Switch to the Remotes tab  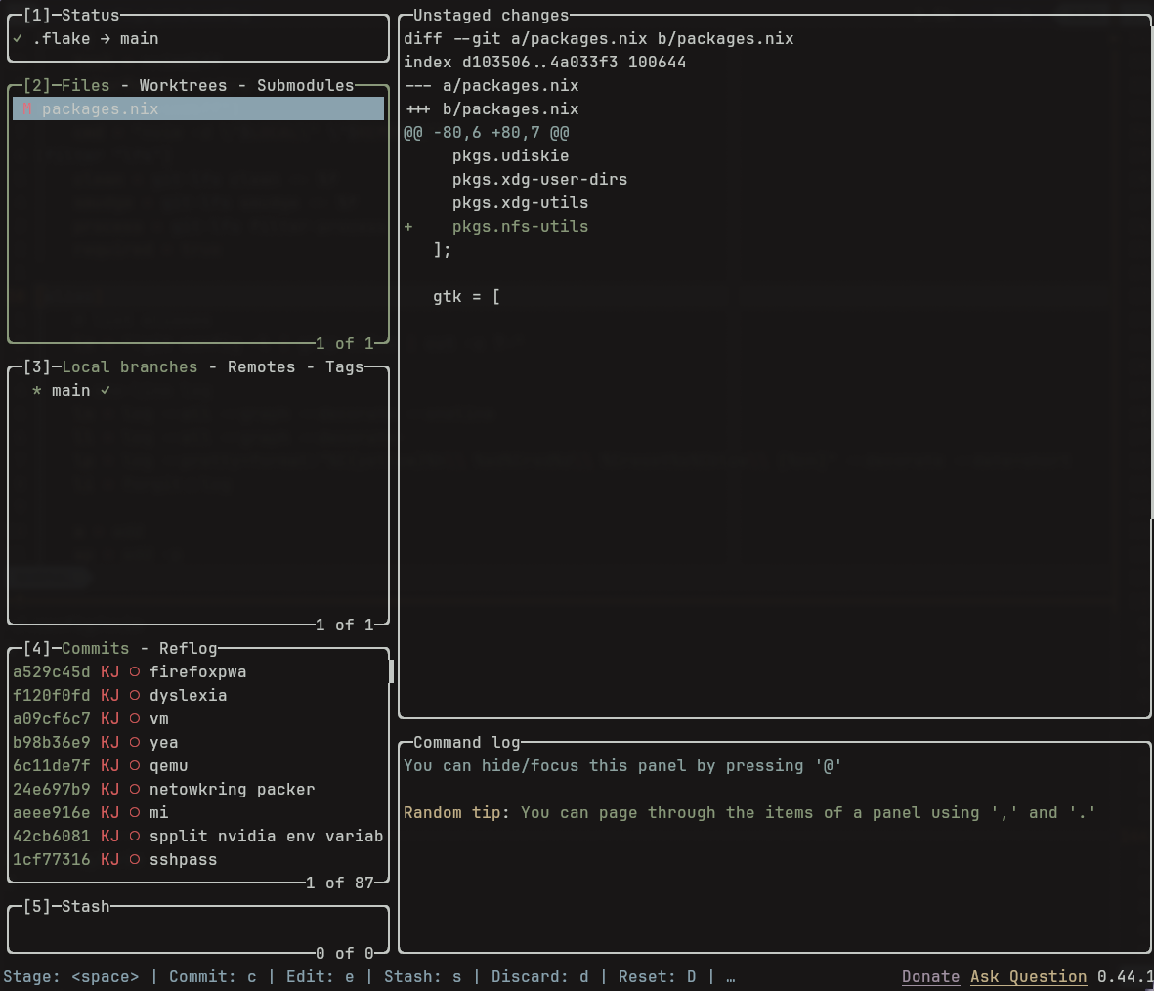coord(261,366)
